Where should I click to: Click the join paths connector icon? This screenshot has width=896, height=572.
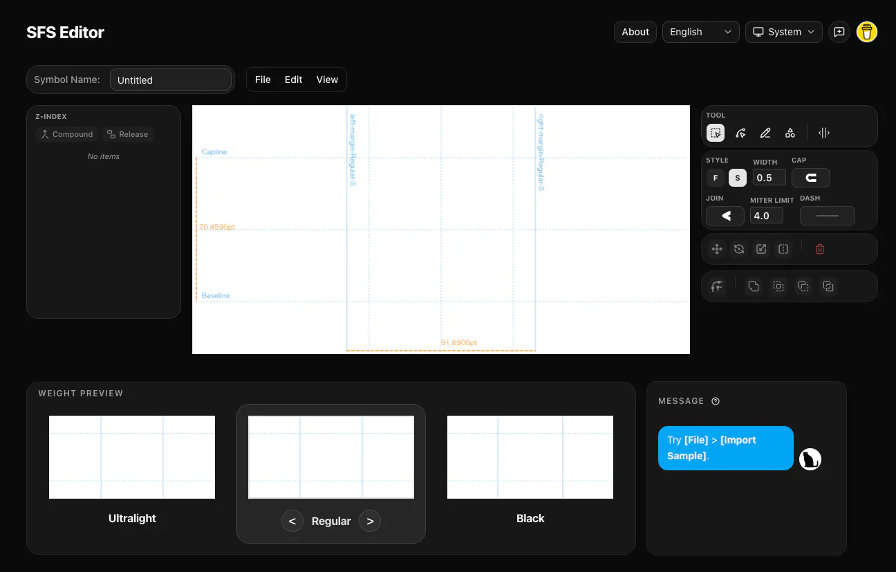717,286
